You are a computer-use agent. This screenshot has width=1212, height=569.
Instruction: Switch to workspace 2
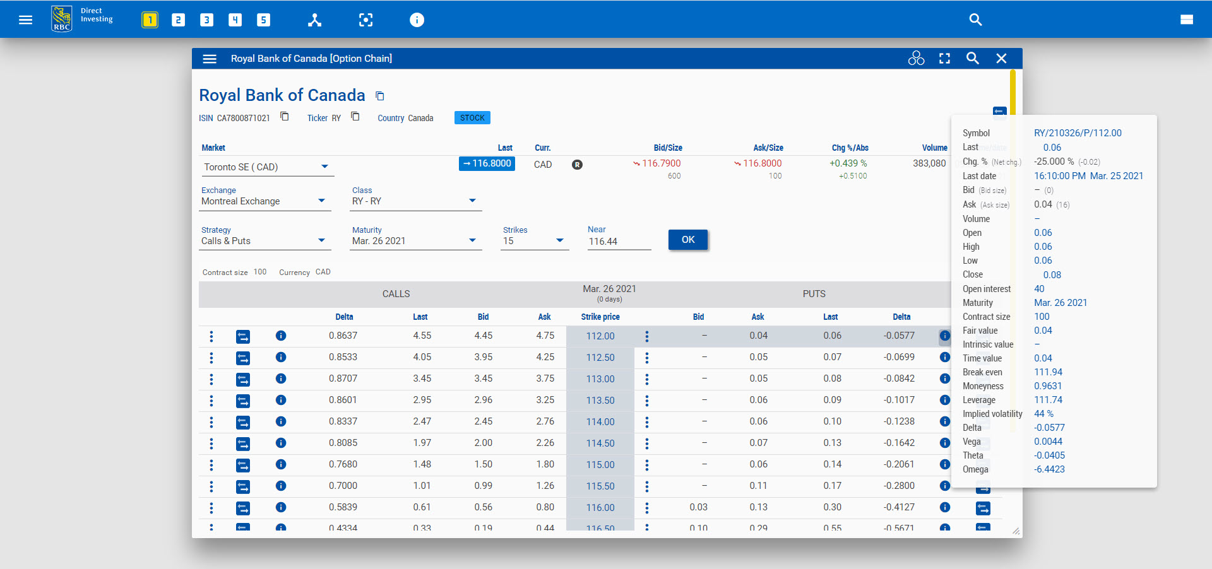[x=178, y=20]
